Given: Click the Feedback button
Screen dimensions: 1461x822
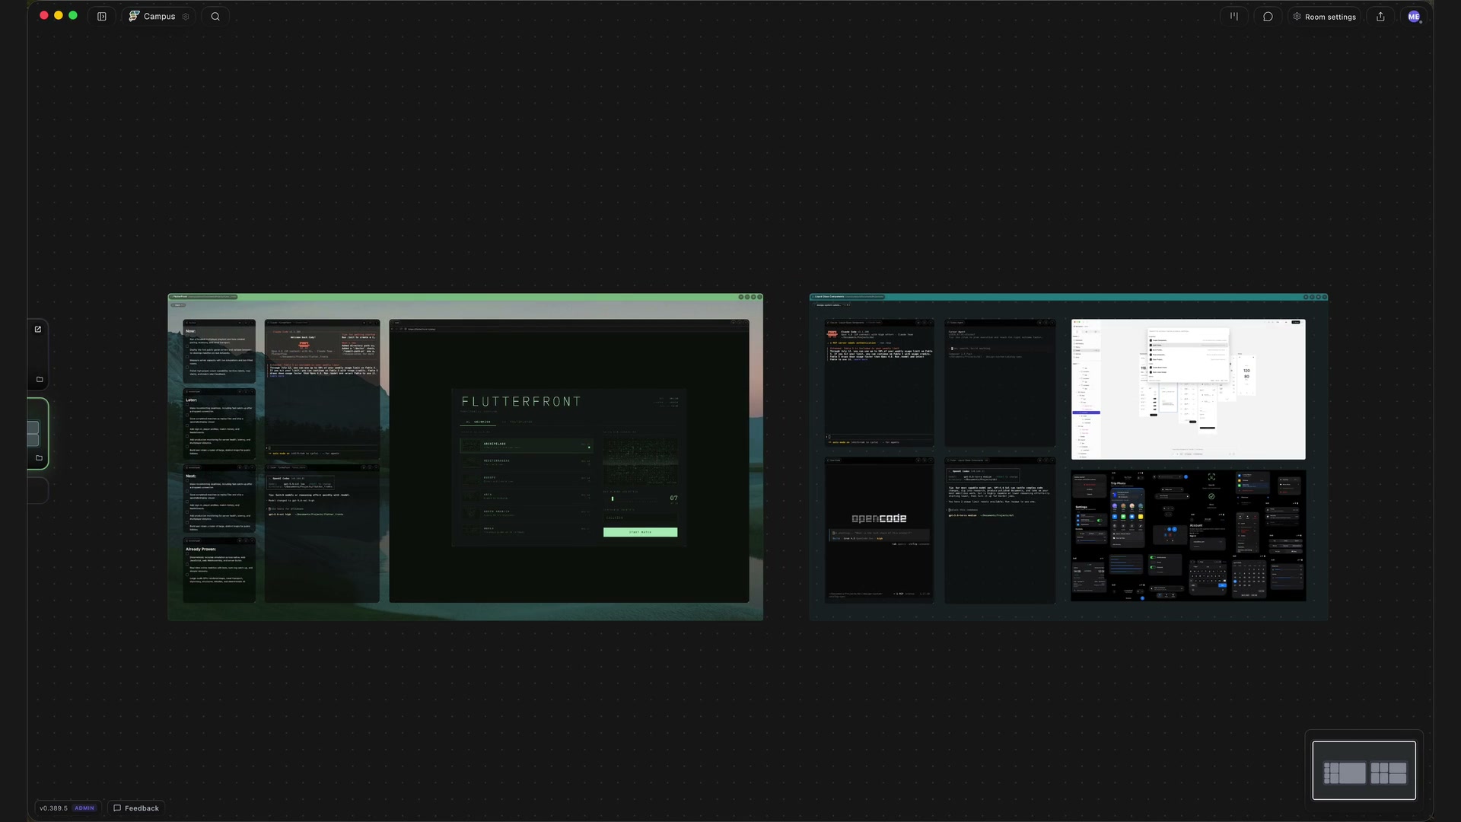Looking at the screenshot, I should point(136,808).
